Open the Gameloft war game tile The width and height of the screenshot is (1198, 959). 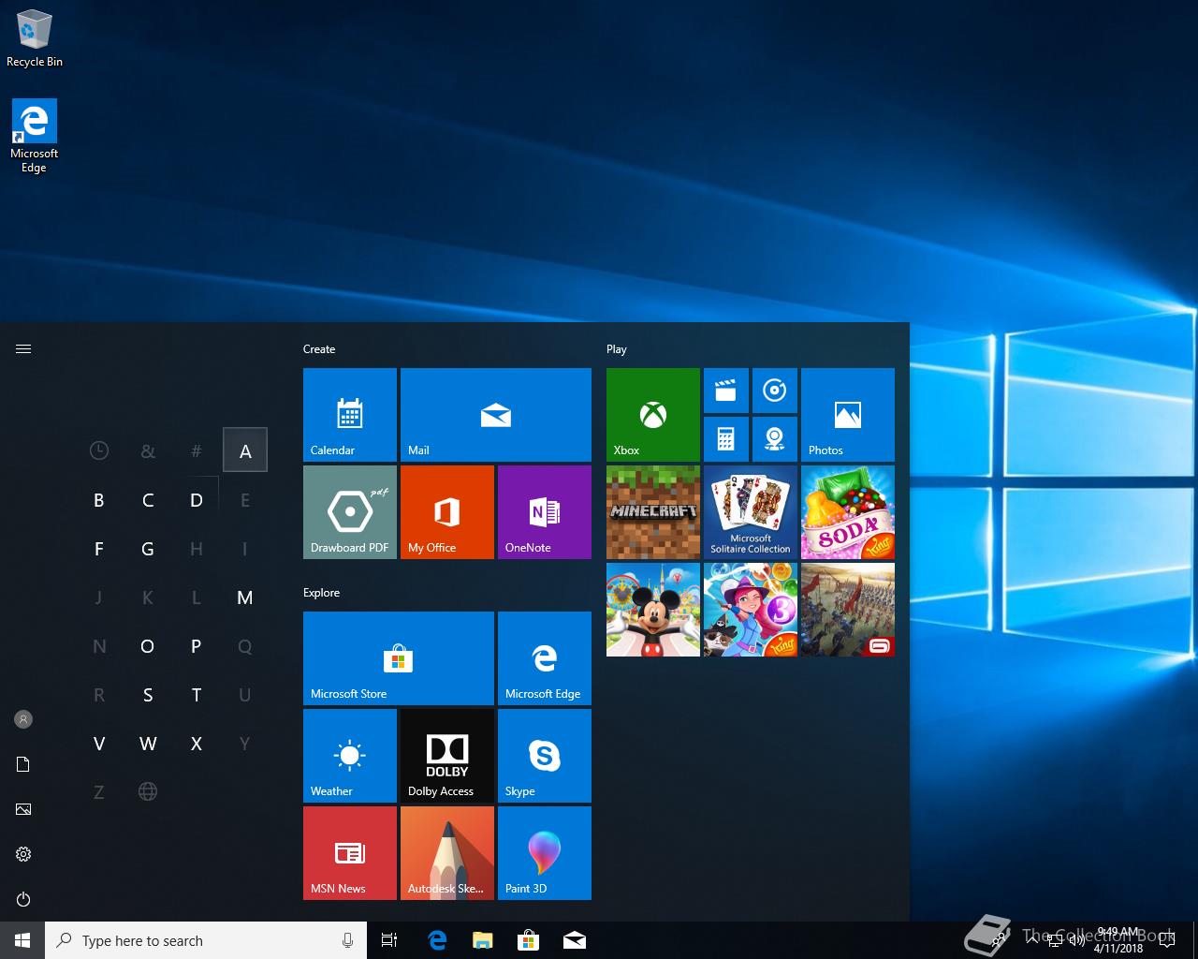848,610
